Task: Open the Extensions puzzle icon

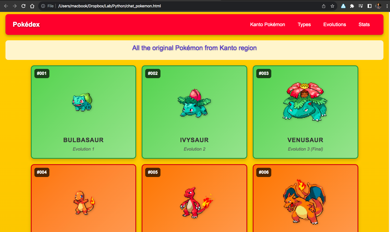Action: (x=352, y=6)
